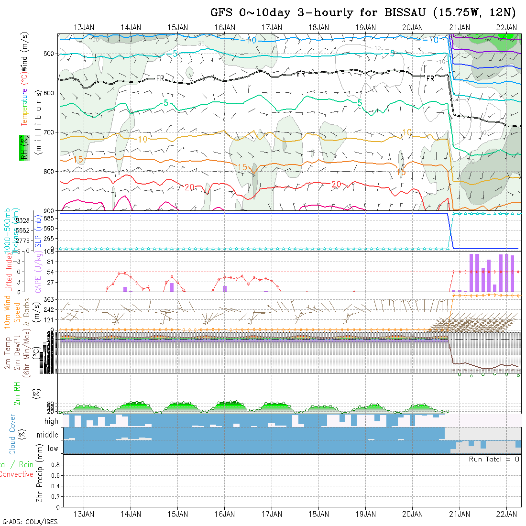This screenshot has height=526, width=526.
Task: Open the GrADS: COLA/IGES credit text
Action: (x=30, y=522)
